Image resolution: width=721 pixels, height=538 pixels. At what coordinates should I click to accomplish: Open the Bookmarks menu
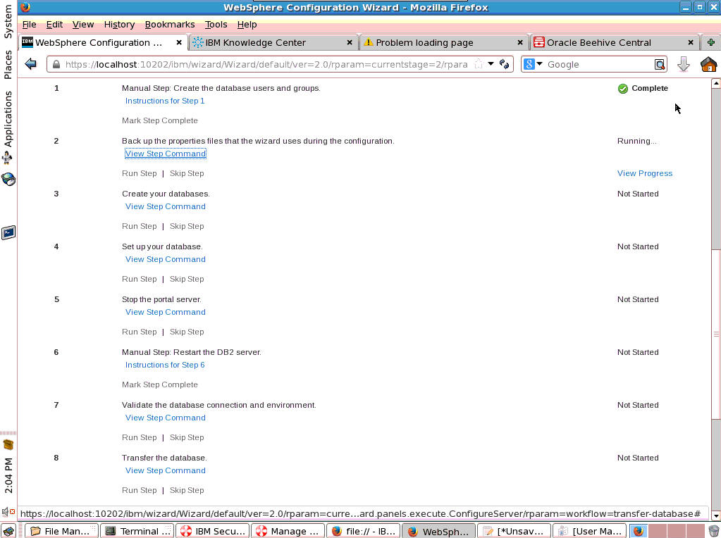170,25
